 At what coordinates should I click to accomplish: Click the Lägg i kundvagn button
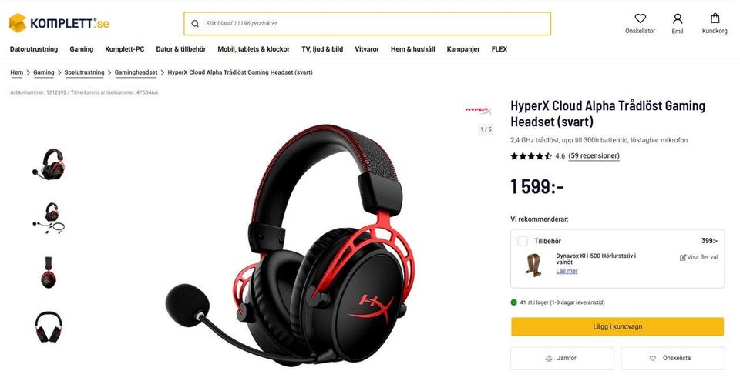tap(617, 327)
